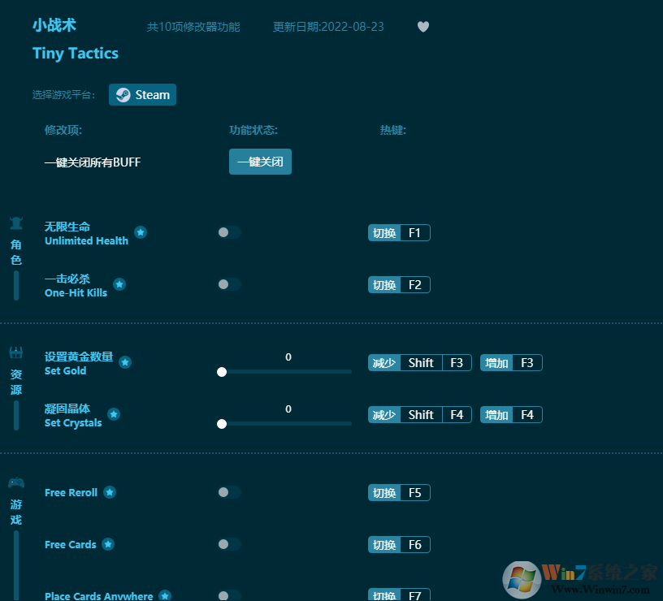Screen dimensions: 663x601
Task: Click the heart favorite icon at top
Action: pyautogui.click(x=423, y=26)
